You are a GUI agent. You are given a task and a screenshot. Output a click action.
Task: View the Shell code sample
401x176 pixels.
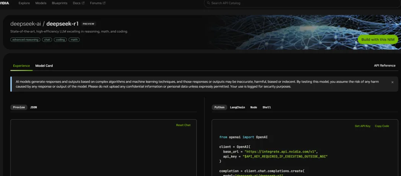pyautogui.click(x=267, y=107)
